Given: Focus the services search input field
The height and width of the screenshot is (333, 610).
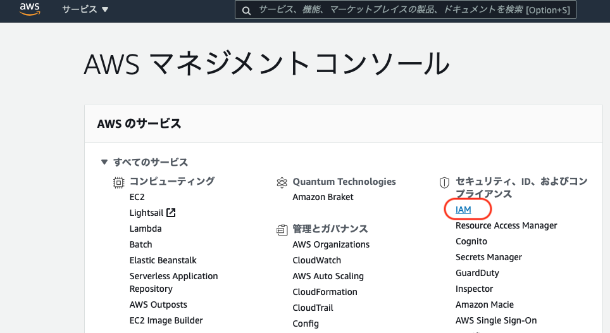Looking at the screenshot, I should [x=414, y=9].
